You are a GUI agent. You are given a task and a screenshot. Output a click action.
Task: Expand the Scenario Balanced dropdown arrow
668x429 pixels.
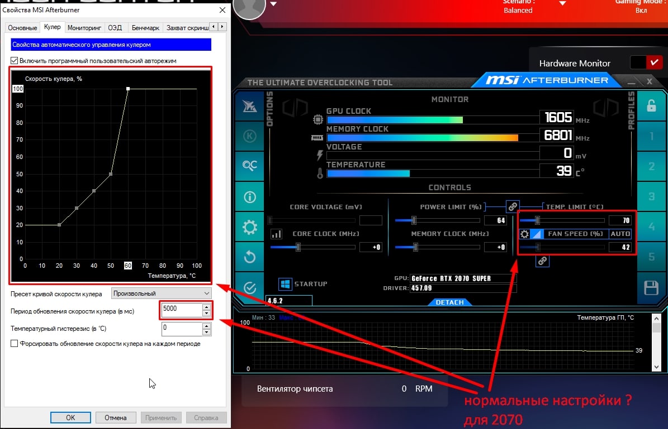pyautogui.click(x=562, y=3)
